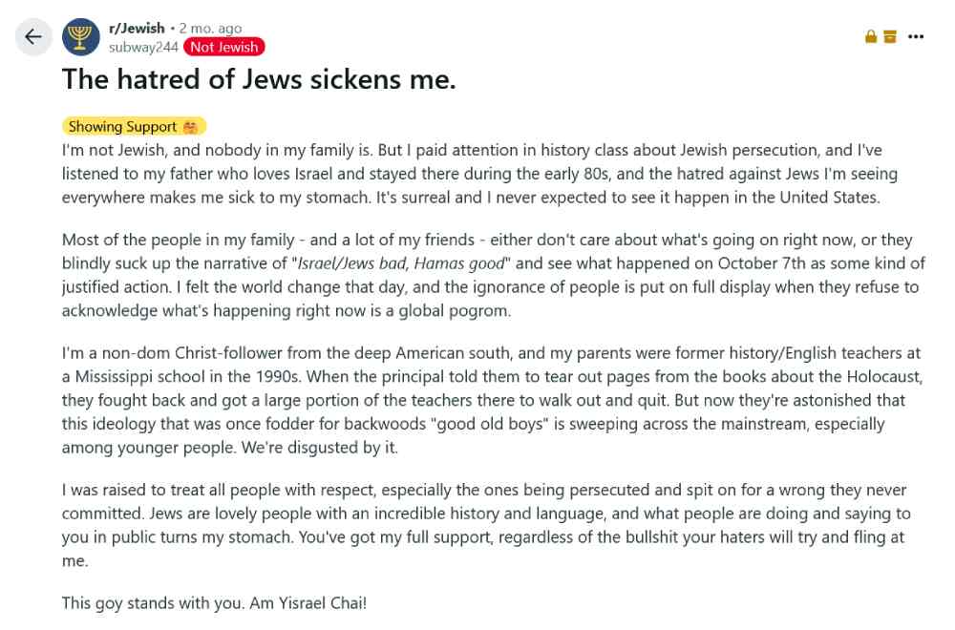955x630 pixels.
Task: Click the '2 mo. ago' timestamp
Action: coord(210,28)
